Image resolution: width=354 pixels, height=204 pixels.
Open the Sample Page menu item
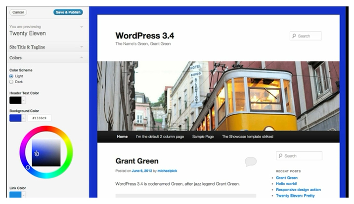[x=203, y=136]
